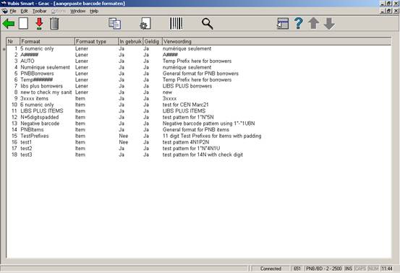Open the page with gear settings icon

coord(145,24)
